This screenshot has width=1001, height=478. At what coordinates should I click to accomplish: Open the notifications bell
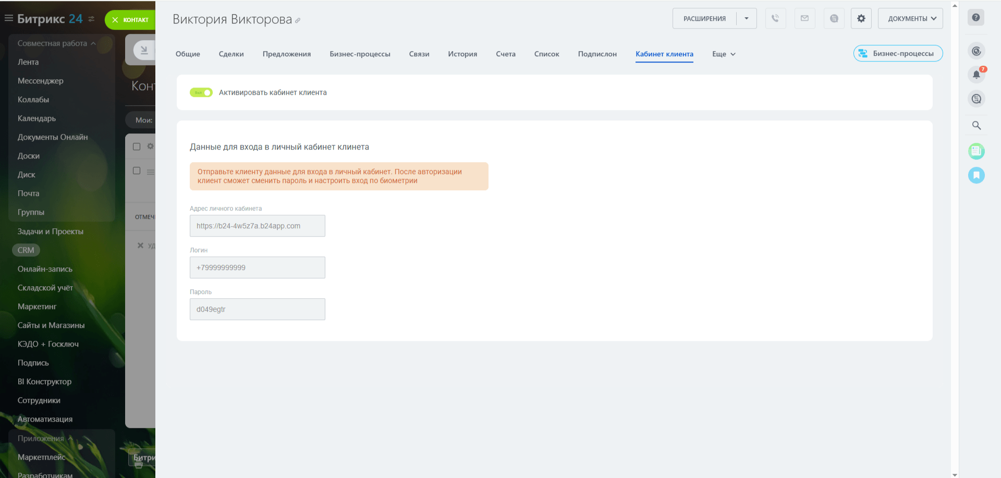click(976, 75)
